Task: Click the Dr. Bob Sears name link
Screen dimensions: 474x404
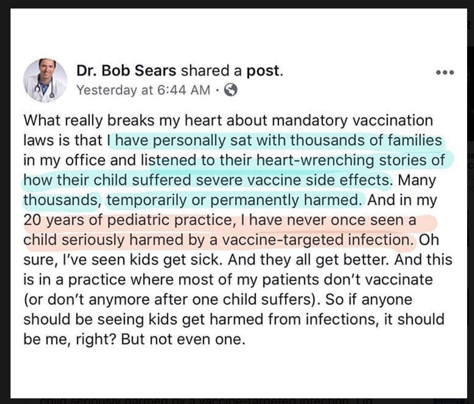Action: (x=126, y=71)
